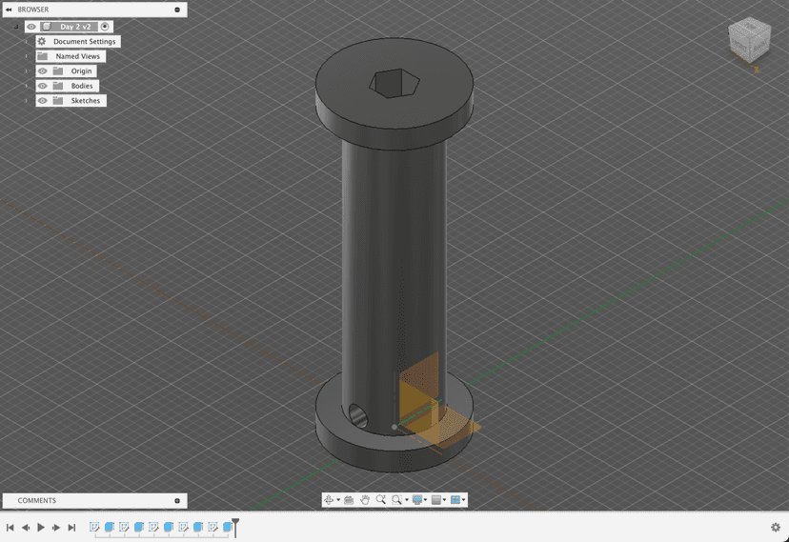The image size is (789, 542).
Task: Hide the Bodies folder using eye icon
Action: click(42, 86)
